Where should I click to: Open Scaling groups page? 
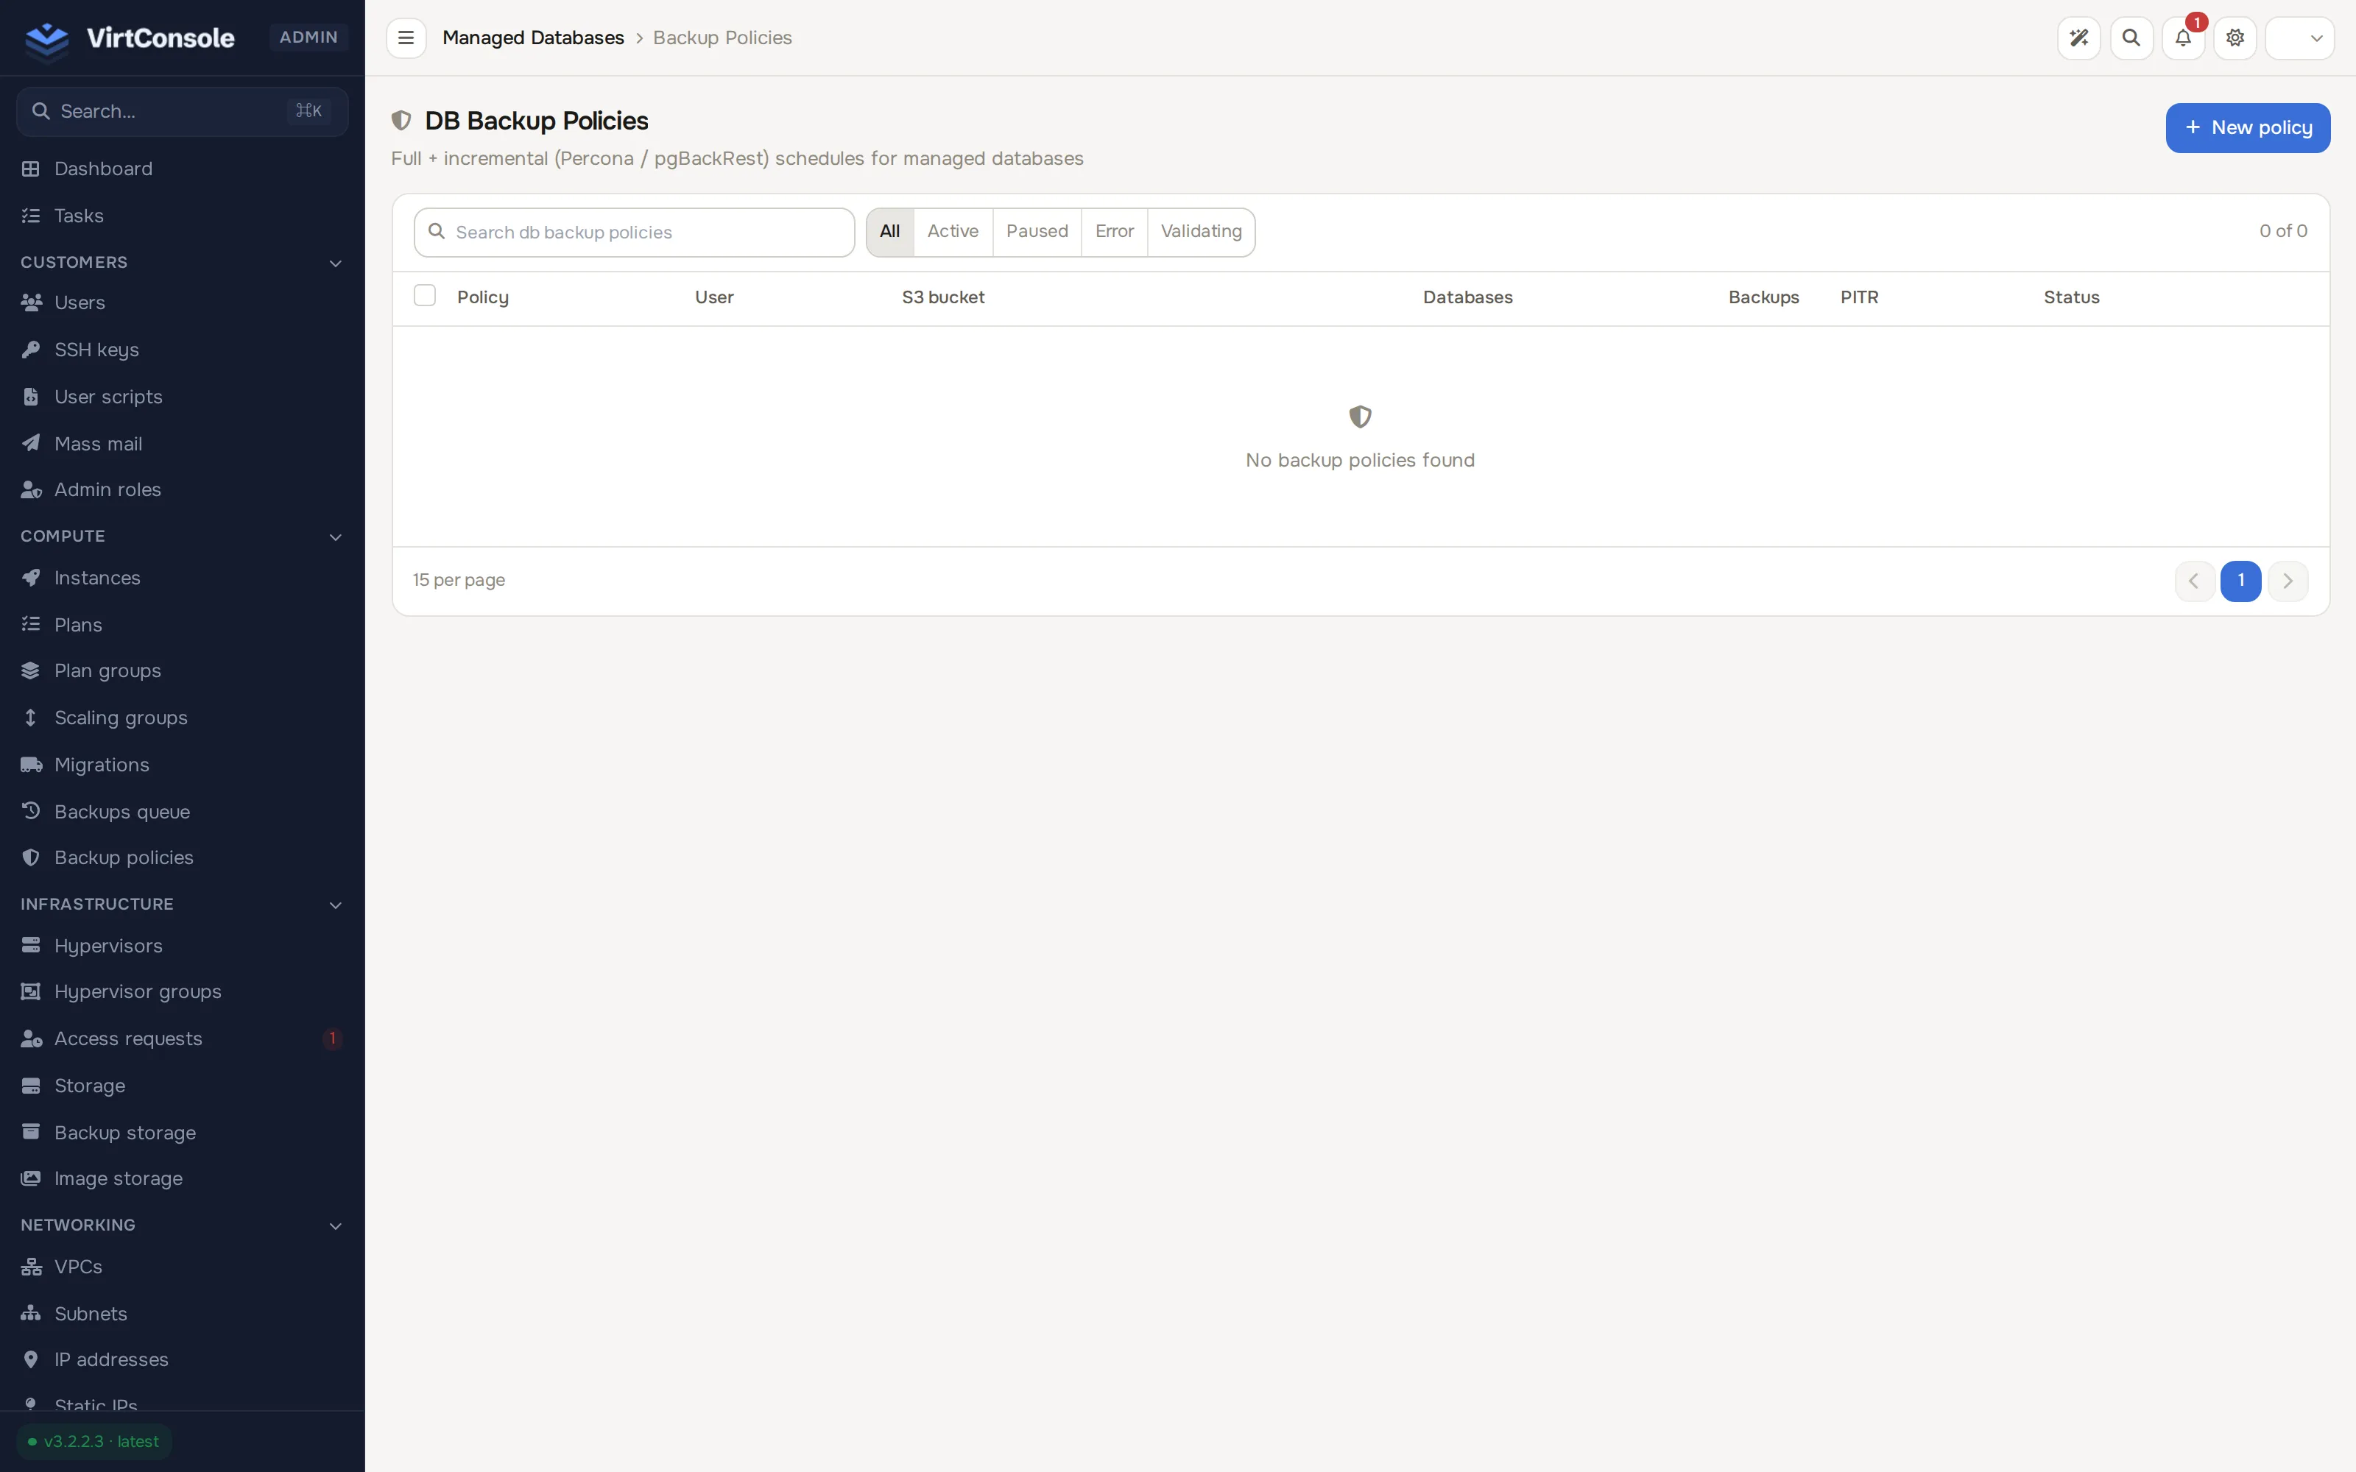(x=182, y=718)
